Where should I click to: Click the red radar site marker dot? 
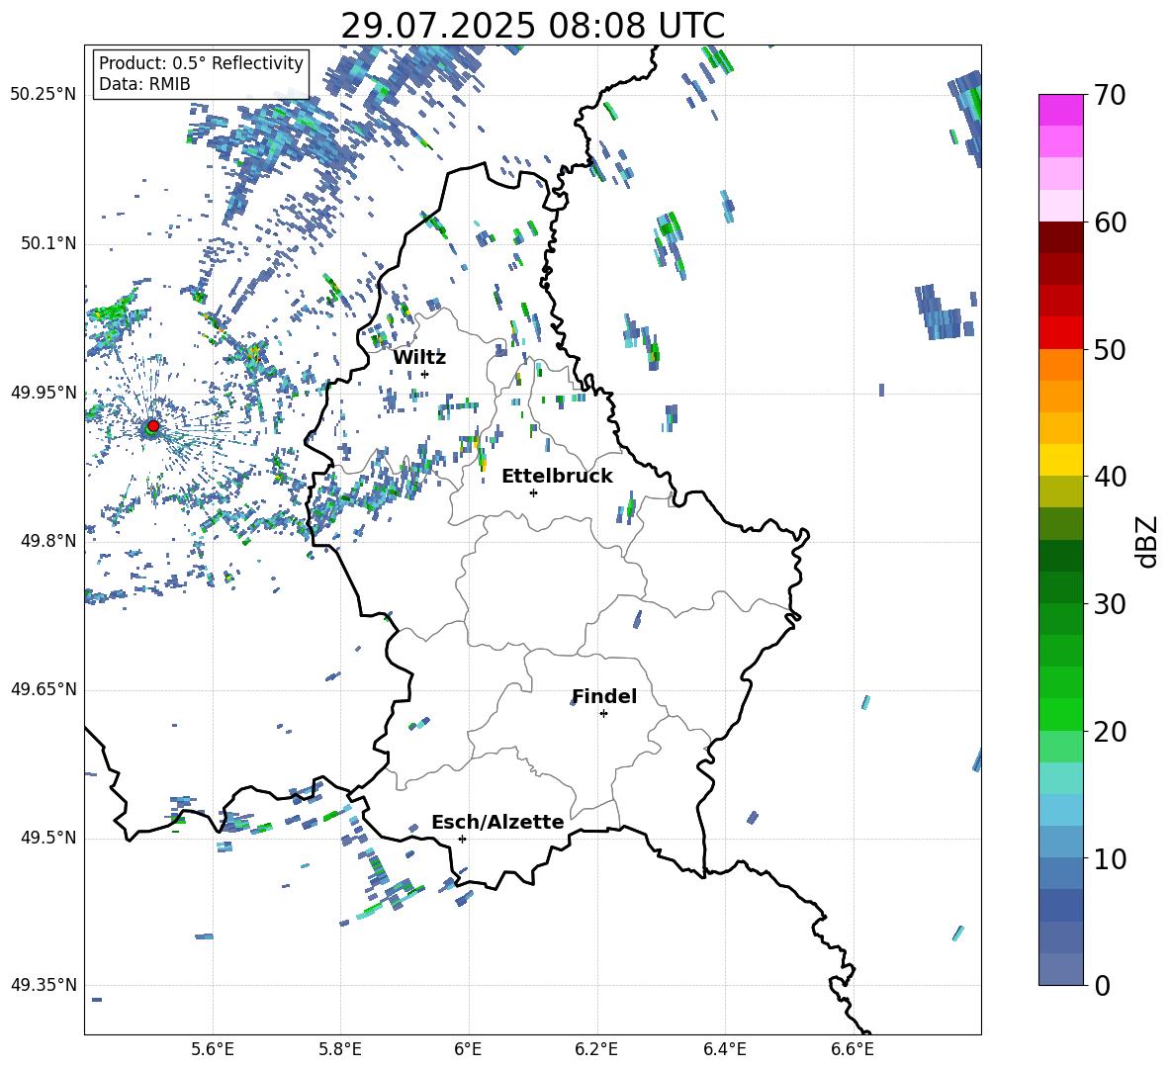(x=153, y=426)
